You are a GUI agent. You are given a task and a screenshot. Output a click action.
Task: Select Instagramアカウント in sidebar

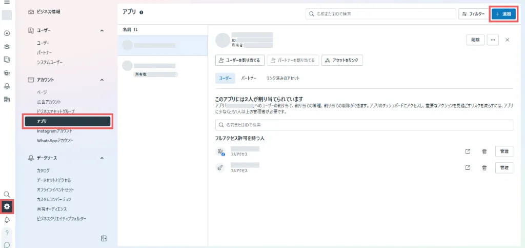54,131
